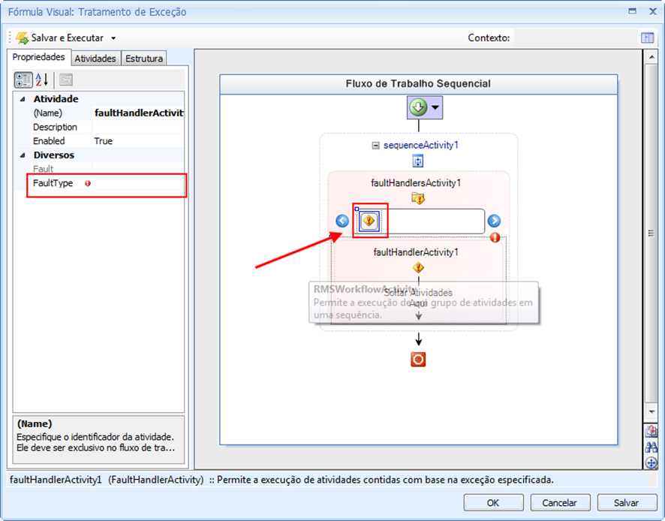The image size is (665, 521).
Task: Switch to the Propriedades tab
Action: 38,57
